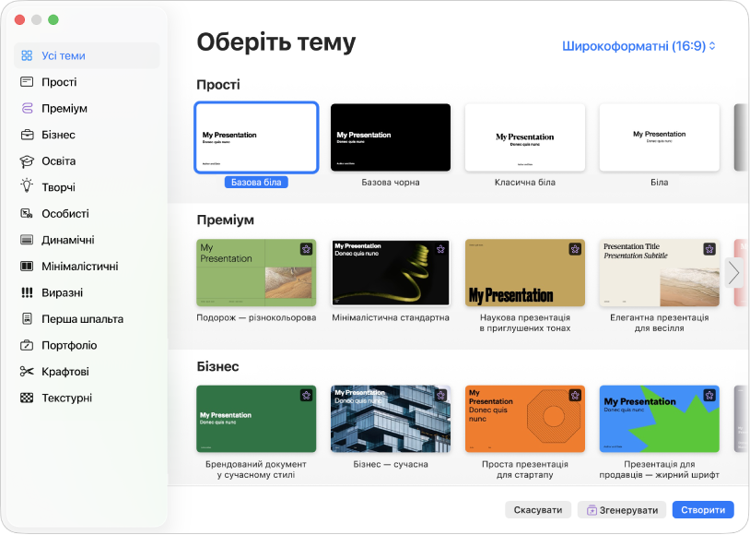
Task: Click the Мінімалістичні category label
Action: click(x=80, y=267)
